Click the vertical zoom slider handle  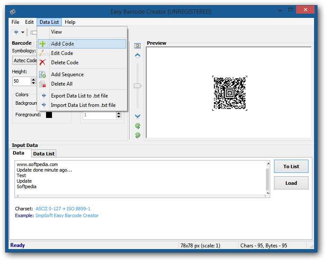point(138,86)
